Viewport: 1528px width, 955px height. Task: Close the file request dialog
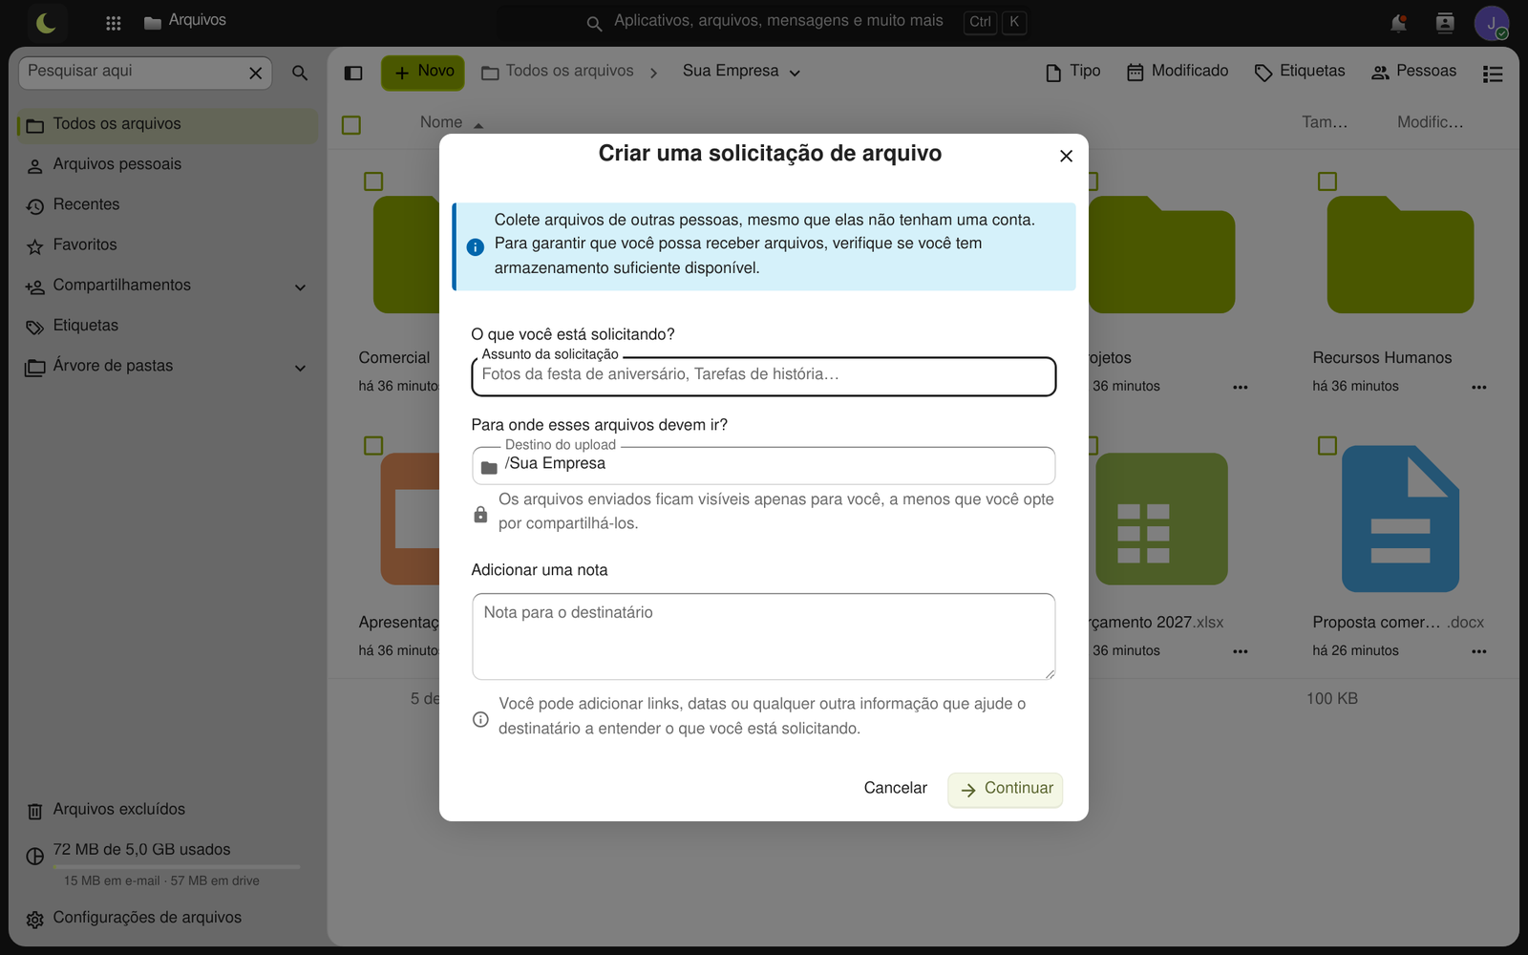pos(1067,157)
